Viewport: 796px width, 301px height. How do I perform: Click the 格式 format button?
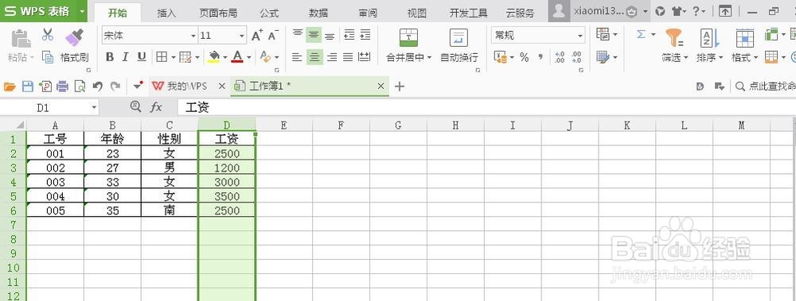coord(744,45)
